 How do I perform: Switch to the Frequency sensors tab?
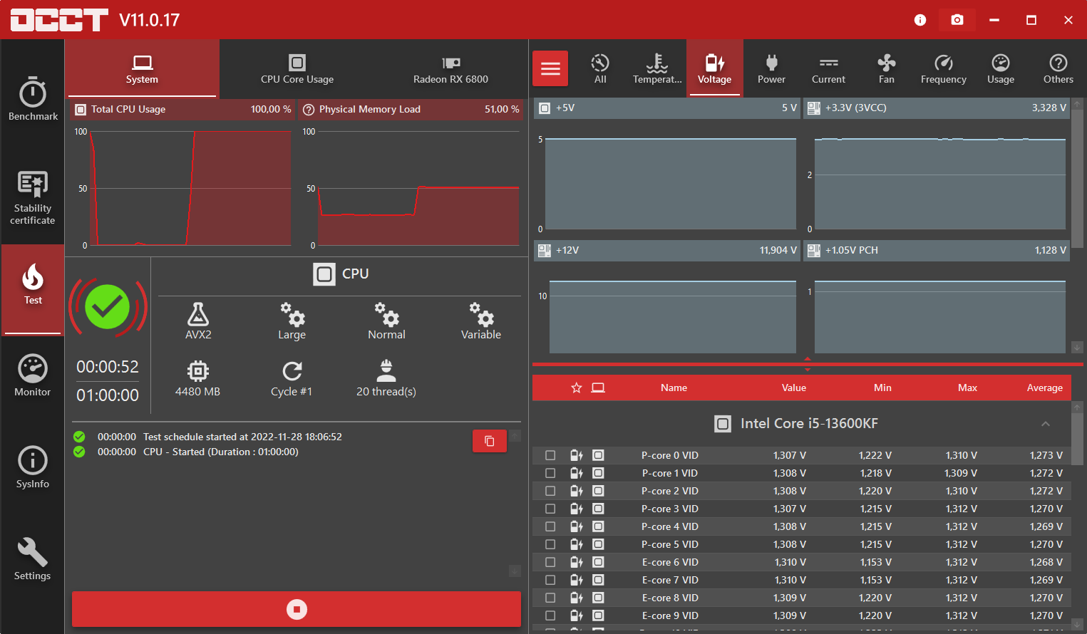tap(943, 69)
